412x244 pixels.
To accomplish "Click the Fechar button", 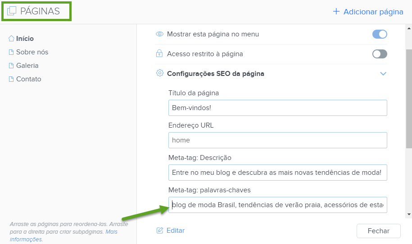I will tap(379, 231).
